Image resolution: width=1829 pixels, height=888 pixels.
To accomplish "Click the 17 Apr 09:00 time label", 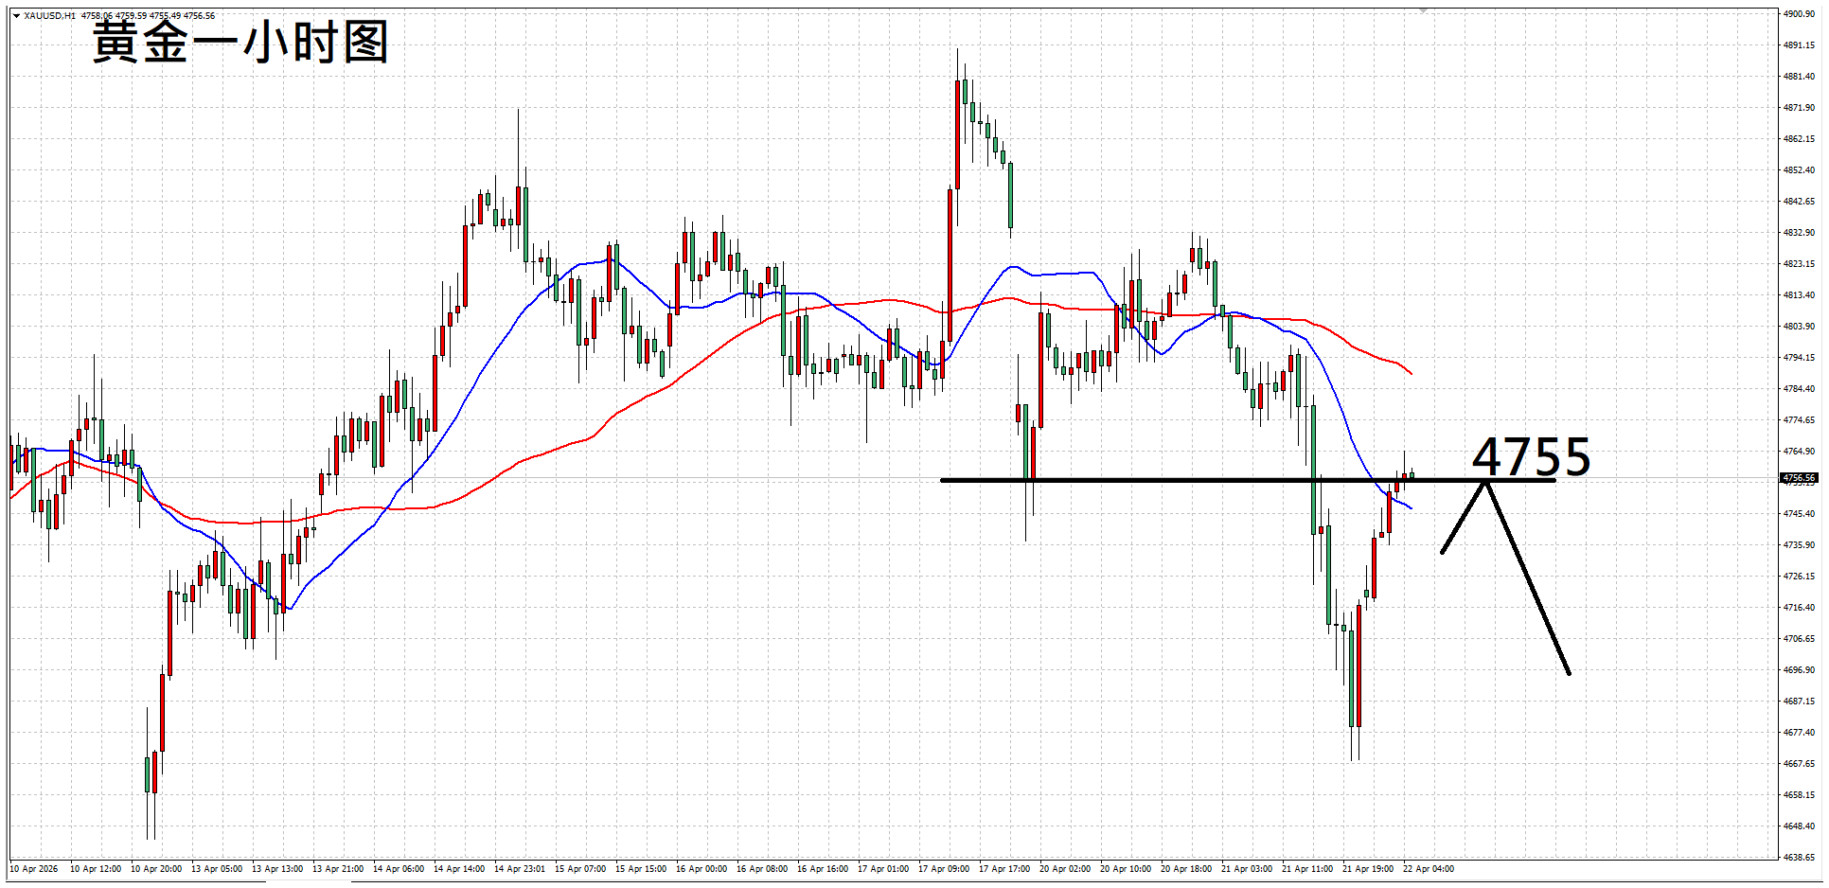I will pyautogui.click(x=943, y=869).
